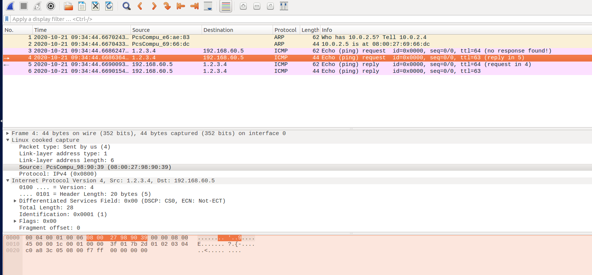Sort by the Length column header
The image size is (592, 275).
(x=310, y=30)
